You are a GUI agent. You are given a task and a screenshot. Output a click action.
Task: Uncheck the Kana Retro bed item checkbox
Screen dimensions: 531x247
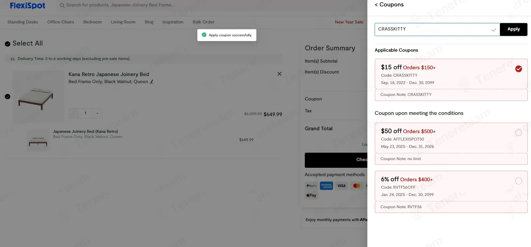(8, 97)
